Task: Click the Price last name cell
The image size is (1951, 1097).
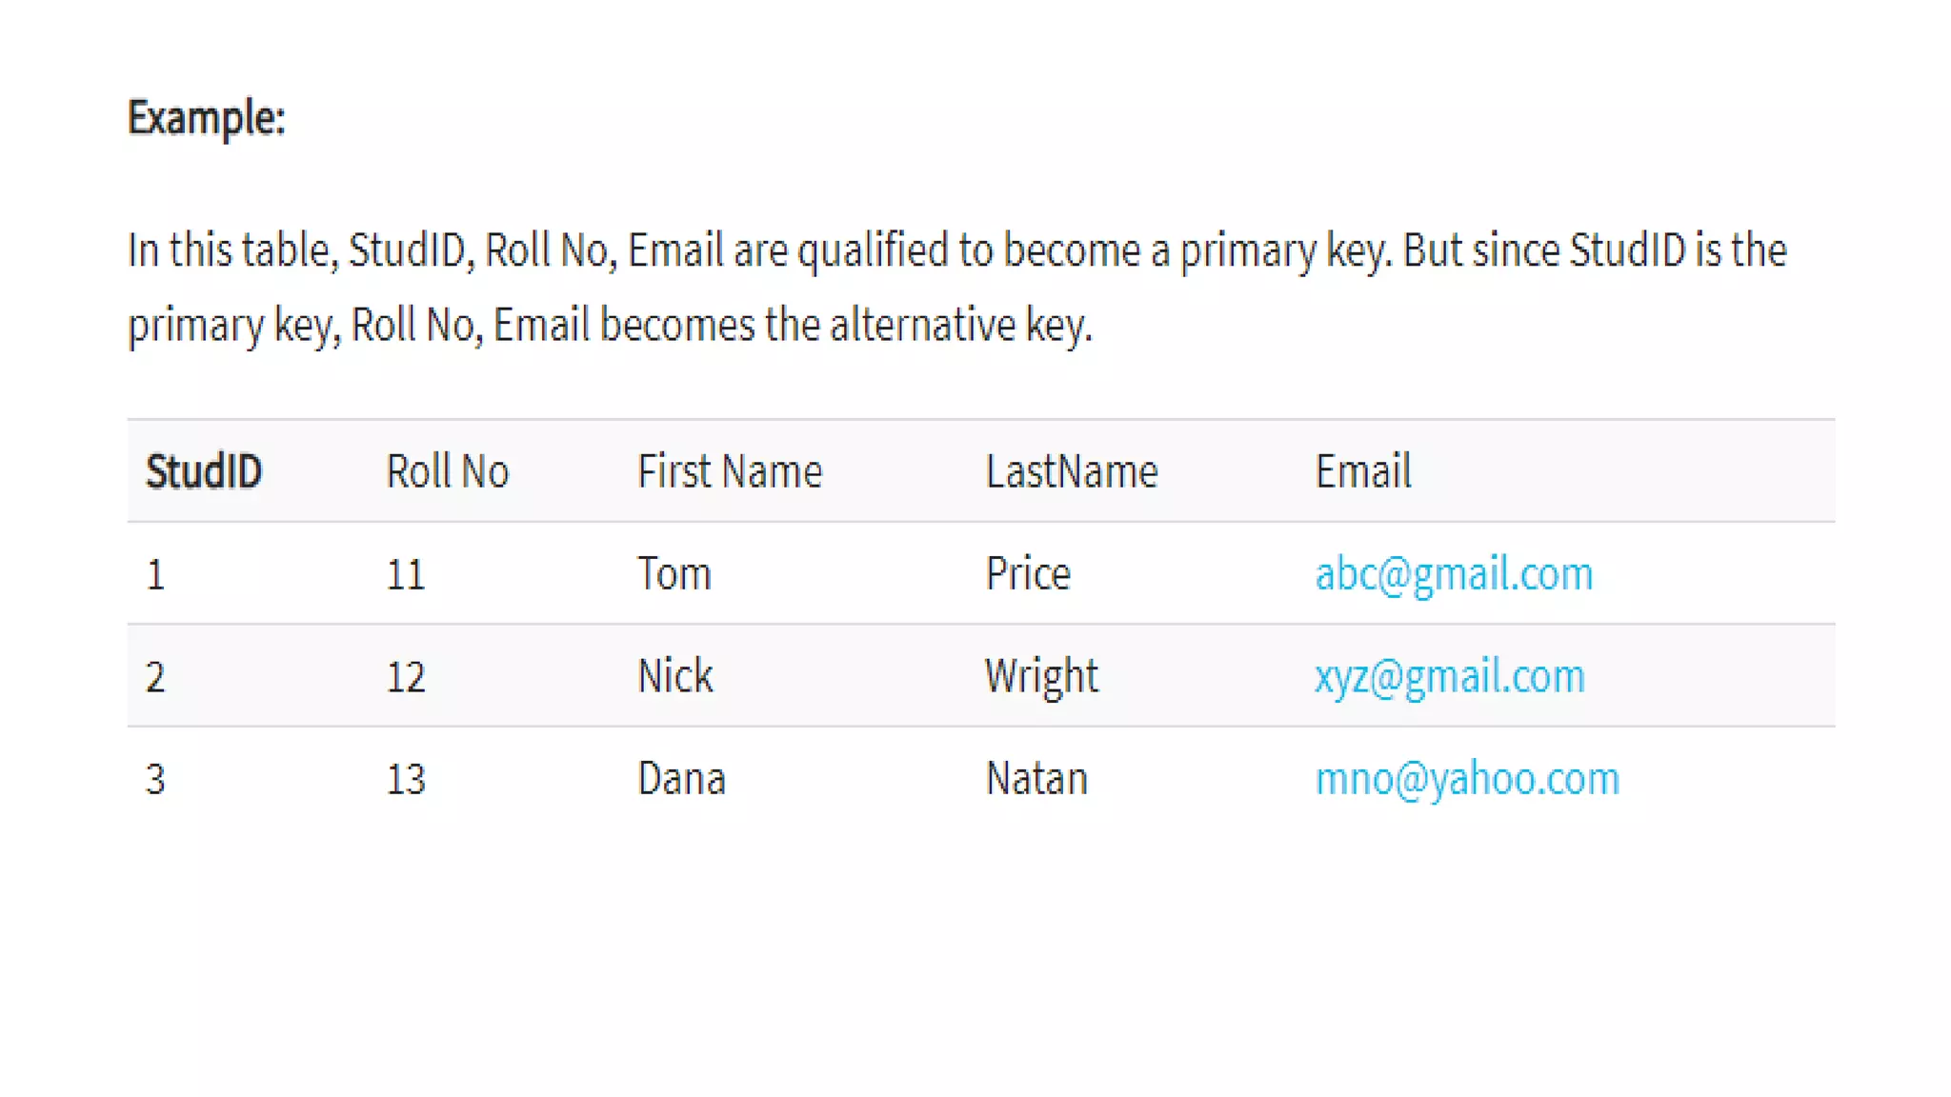Action: [1028, 574]
